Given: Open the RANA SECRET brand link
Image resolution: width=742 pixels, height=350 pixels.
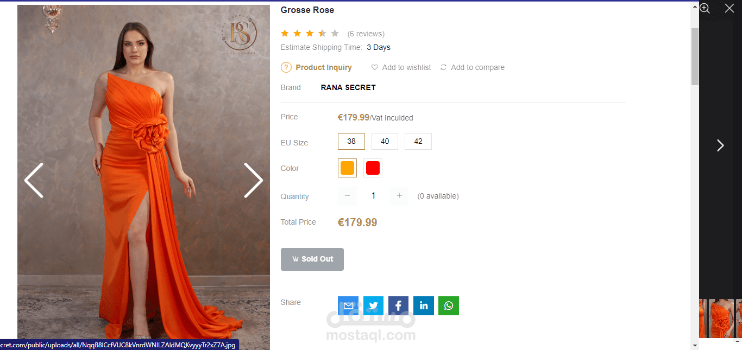Looking at the screenshot, I should (x=348, y=87).
